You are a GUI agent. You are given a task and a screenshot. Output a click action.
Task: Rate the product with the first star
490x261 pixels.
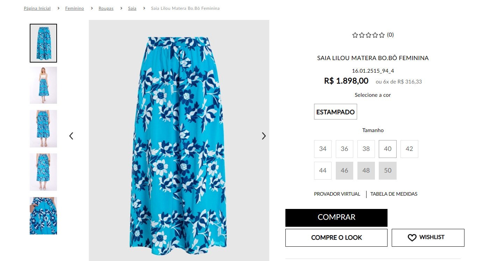click(x=355, y=35)
